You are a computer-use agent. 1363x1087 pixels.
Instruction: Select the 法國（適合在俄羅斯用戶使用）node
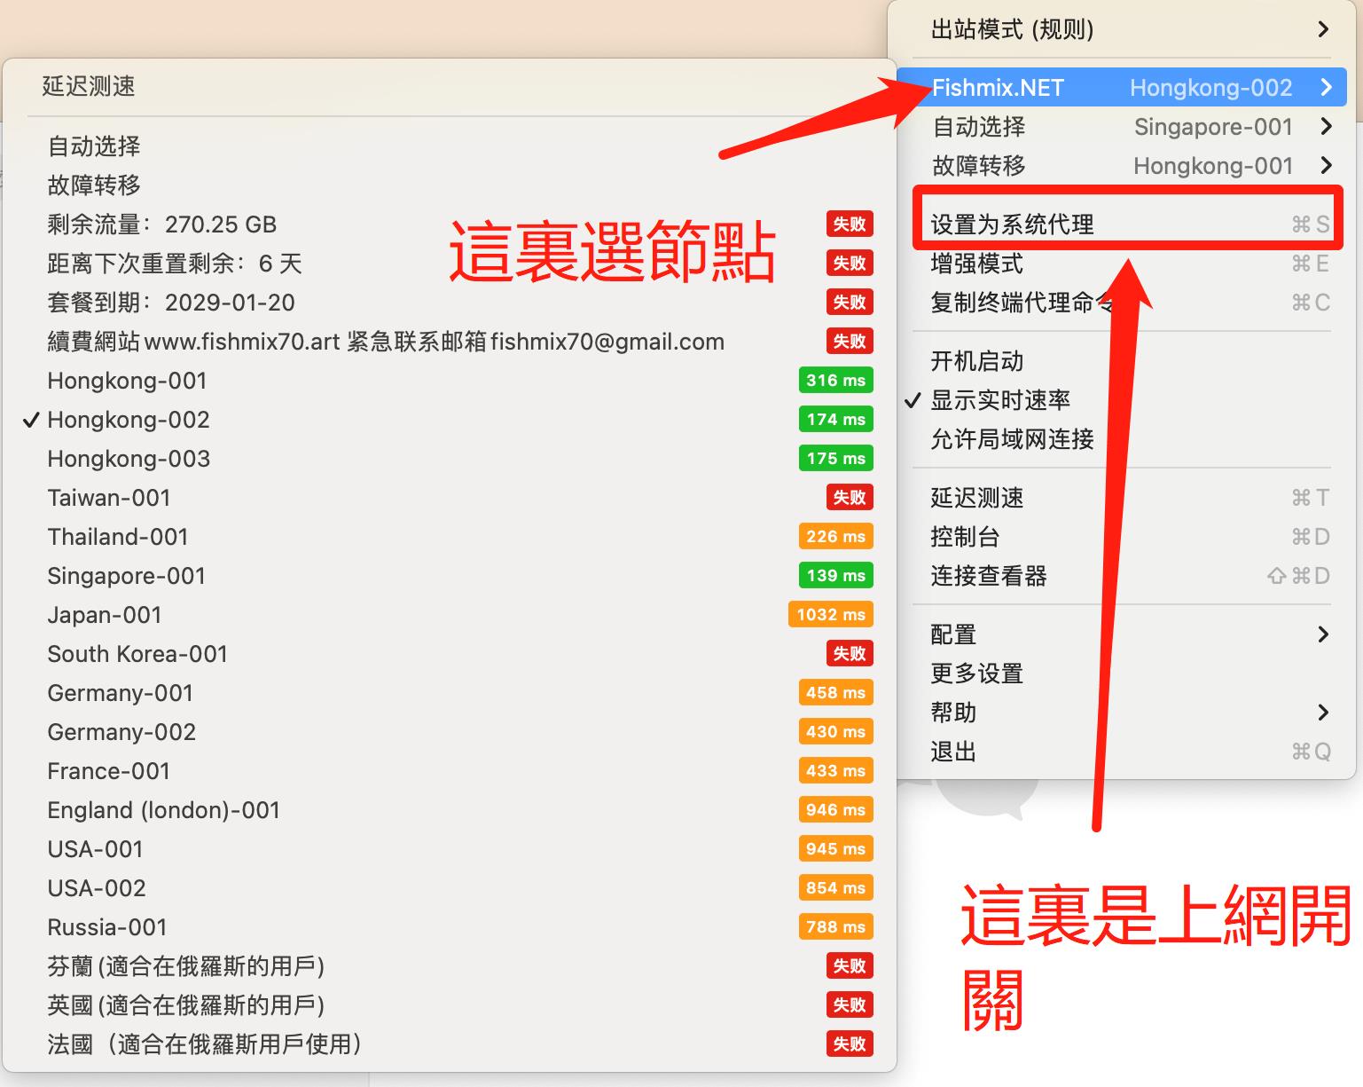(x=449, y=1044)
